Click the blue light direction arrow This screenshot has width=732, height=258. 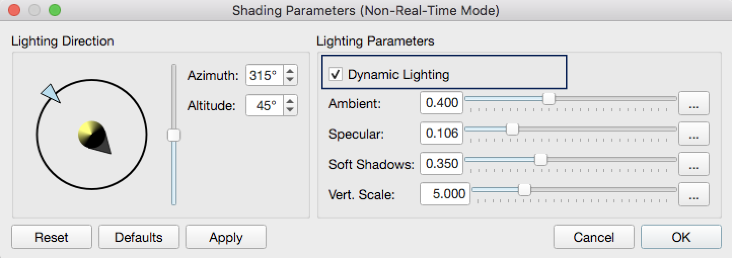(x=51, y=93)
